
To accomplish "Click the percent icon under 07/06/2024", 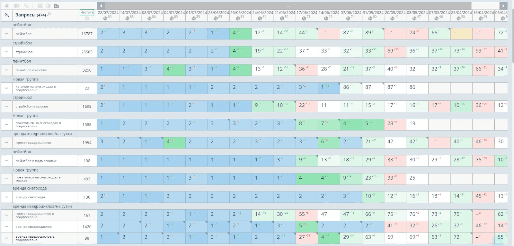I will tap(348, 18).
